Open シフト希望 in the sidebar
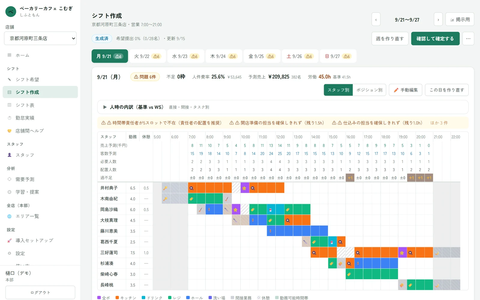 click(40, 80)
